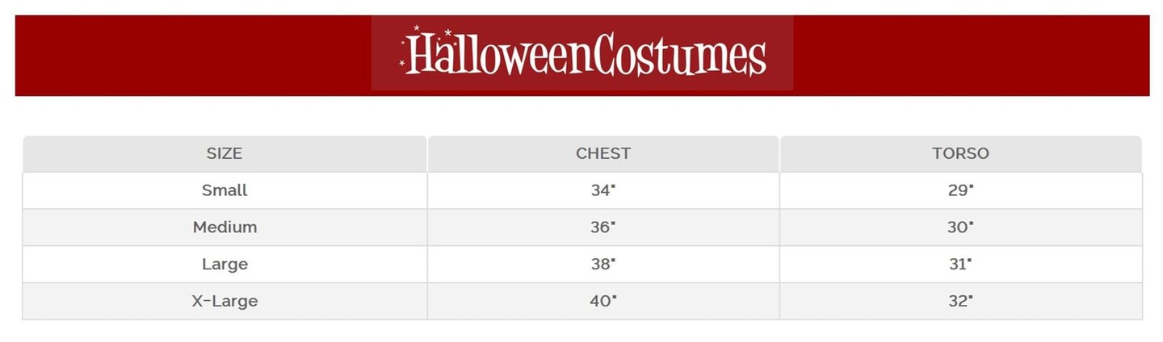Viewport: 1163px width, 342px height.
Task: Click the word Costumes in the logo
Action: (678, 55)
